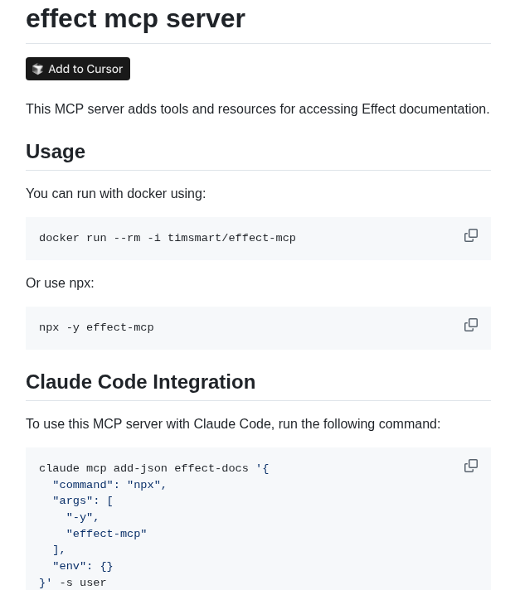Click the '"args": [' line
This screenshot has height=590, width=515.
(83, 501)
